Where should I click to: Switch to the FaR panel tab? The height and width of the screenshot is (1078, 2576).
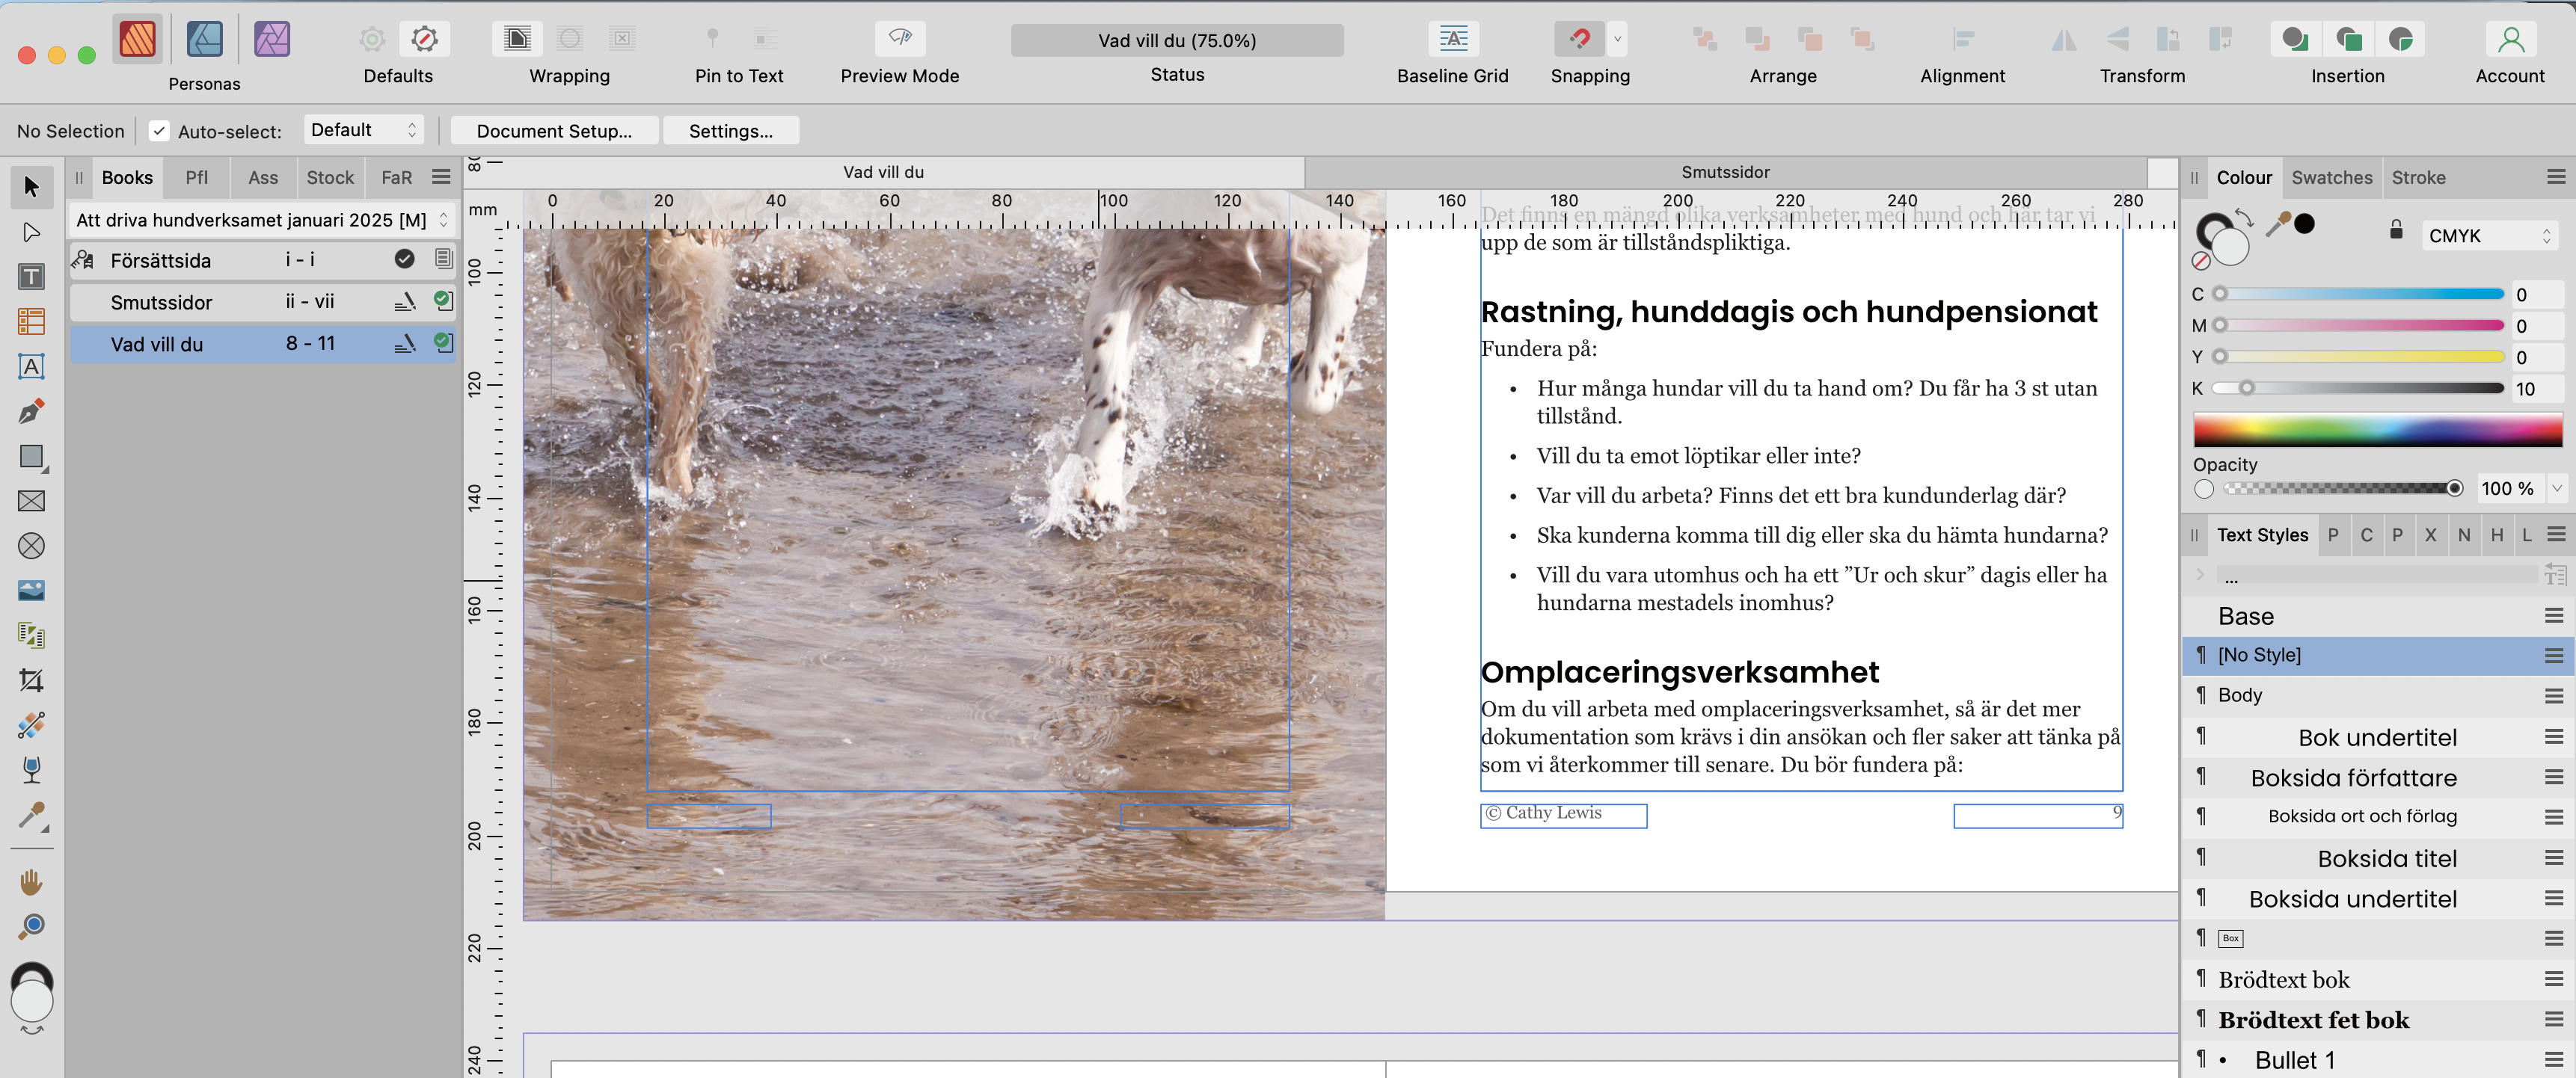[x=396, y=177]
